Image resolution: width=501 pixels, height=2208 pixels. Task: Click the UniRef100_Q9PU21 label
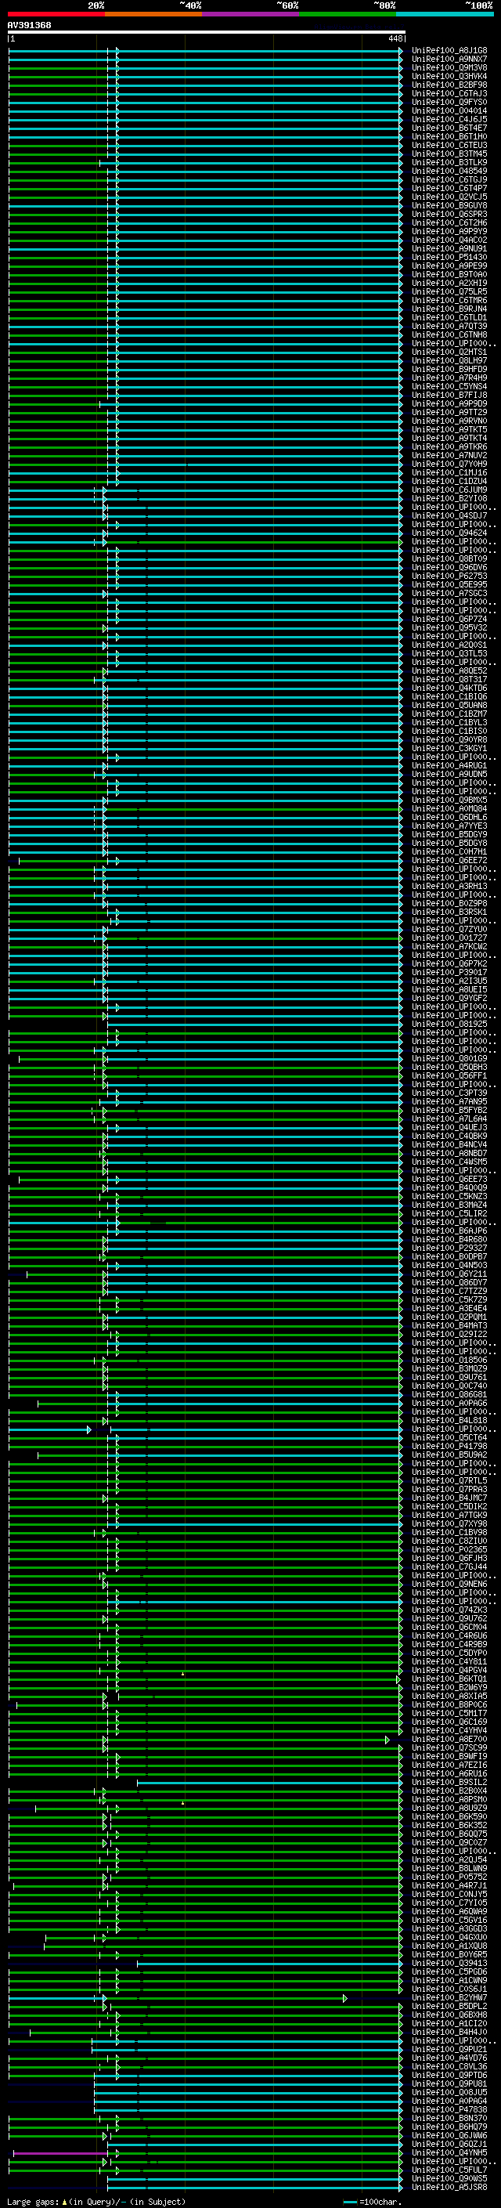click(449, 2050)
